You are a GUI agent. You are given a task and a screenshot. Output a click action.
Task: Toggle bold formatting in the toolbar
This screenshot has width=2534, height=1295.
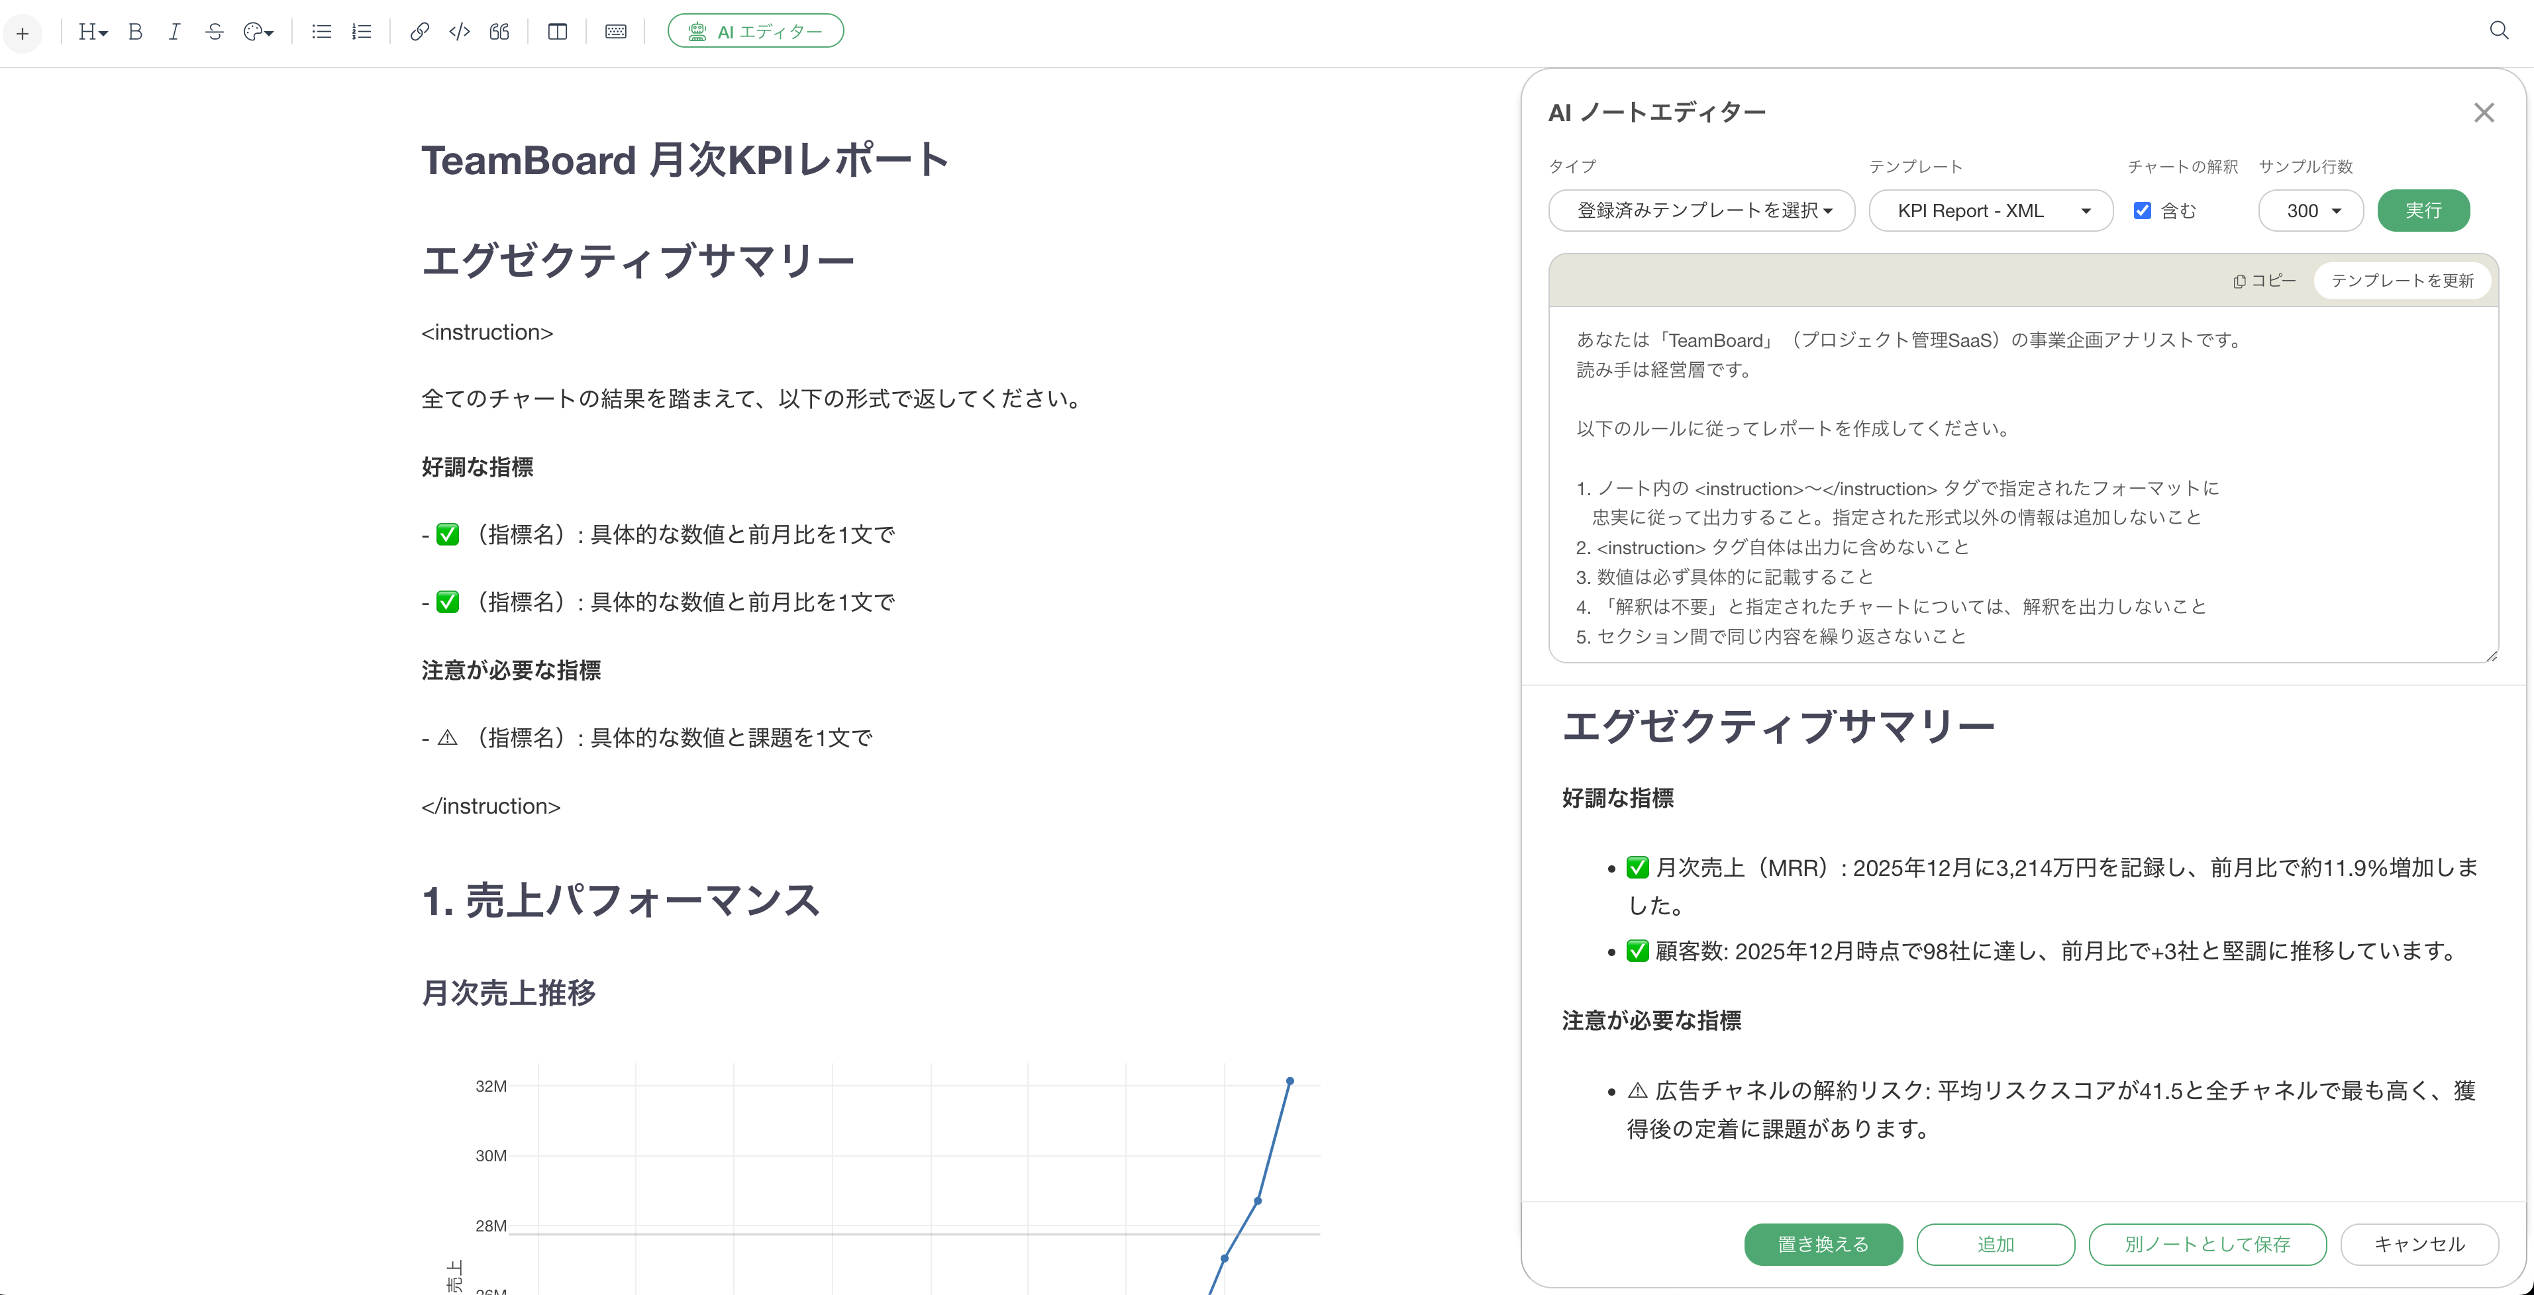point(136,32)
